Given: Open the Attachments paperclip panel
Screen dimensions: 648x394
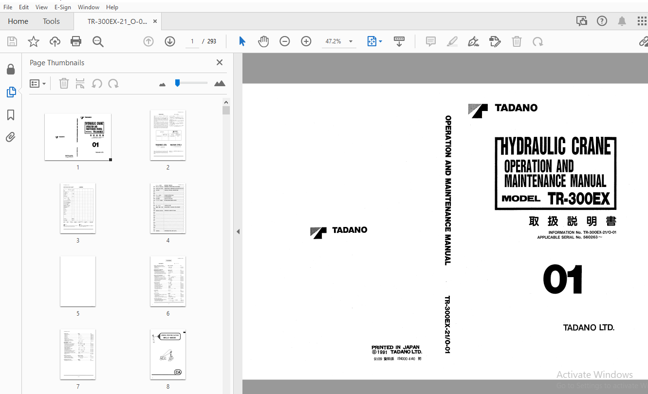Looking at the screenshot, I should pyautogui.click(x=11, y=137).
